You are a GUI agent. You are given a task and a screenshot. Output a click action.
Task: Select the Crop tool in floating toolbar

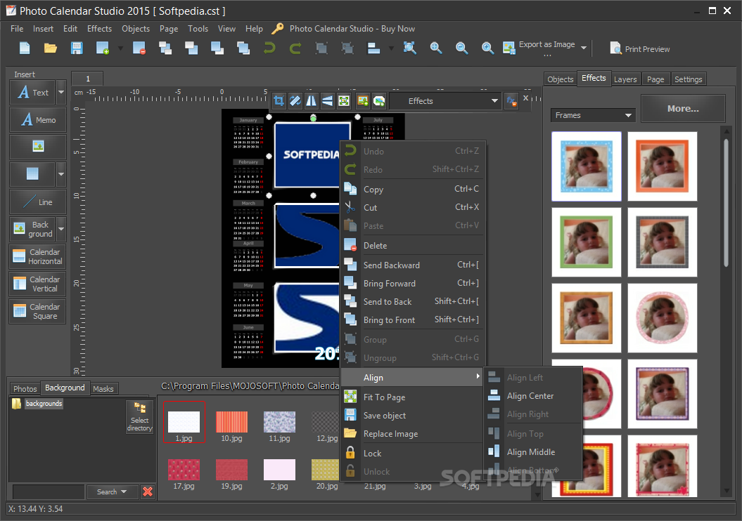(279, 100)
